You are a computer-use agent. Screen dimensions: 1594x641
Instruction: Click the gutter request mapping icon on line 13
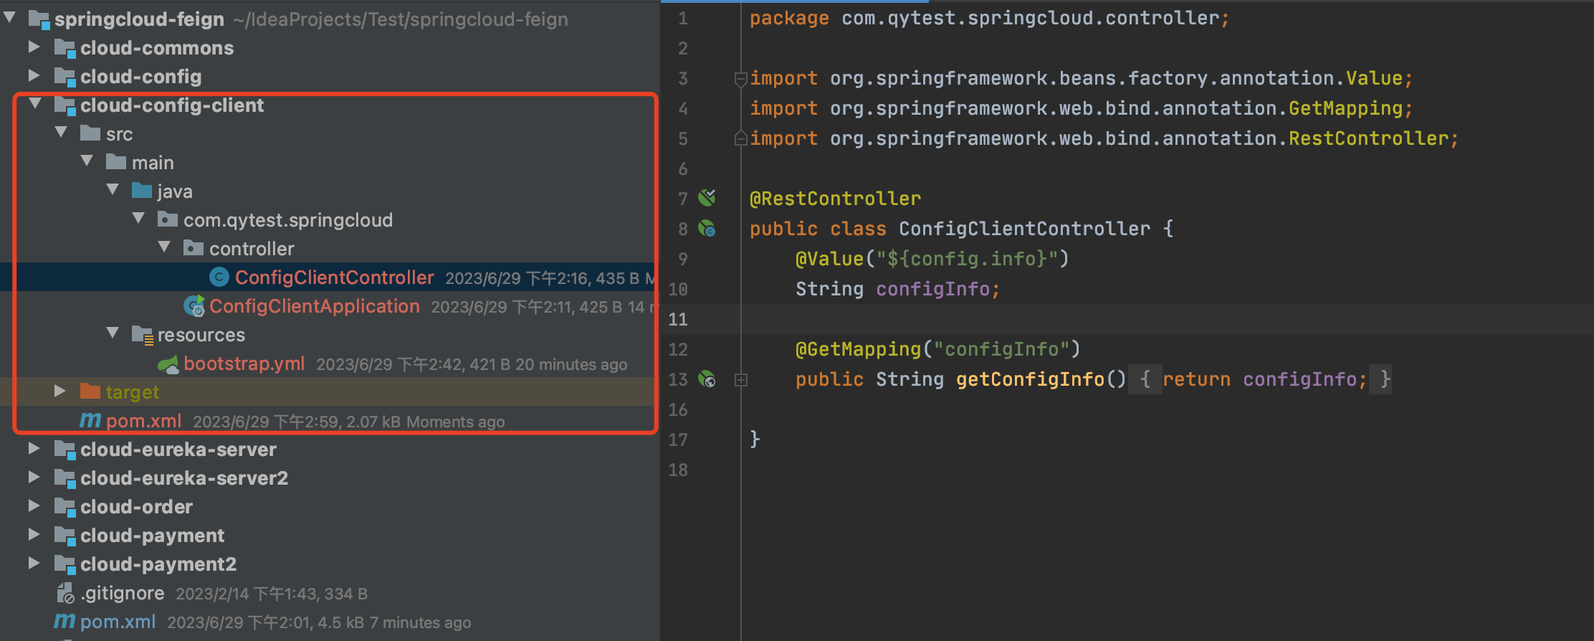pyautogui.click(x=707, y=379)
